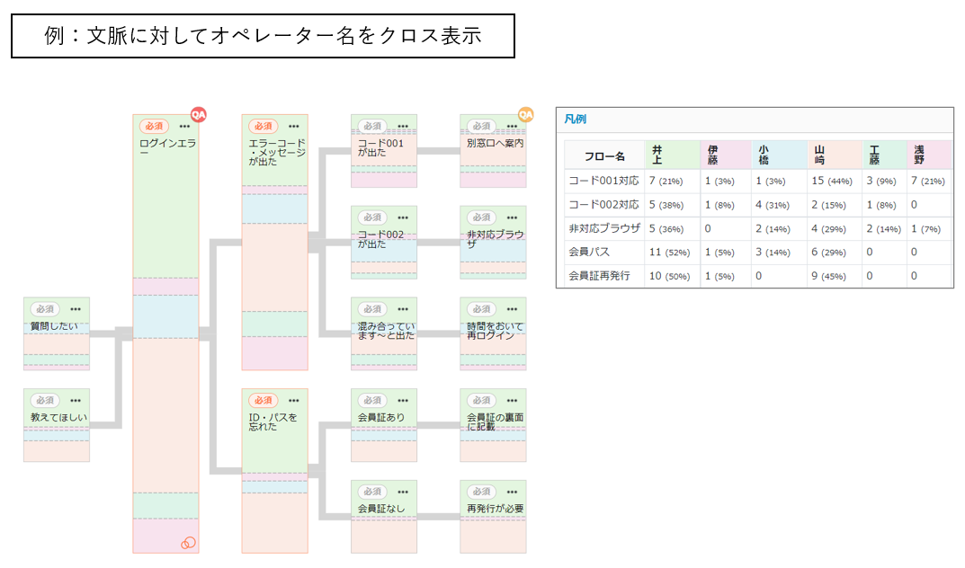This screenshot has height=568, width=965.
Task: Open three-dot menu on 混み合っています node
Action: (x=403, y=309)
